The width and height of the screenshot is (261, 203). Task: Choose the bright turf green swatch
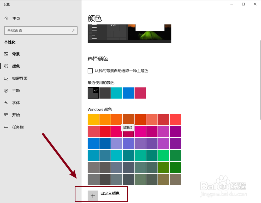(x=164, y=155)
